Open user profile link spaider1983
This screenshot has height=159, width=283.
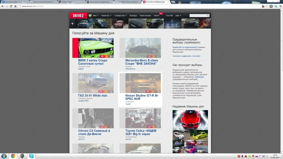[83, 101]
